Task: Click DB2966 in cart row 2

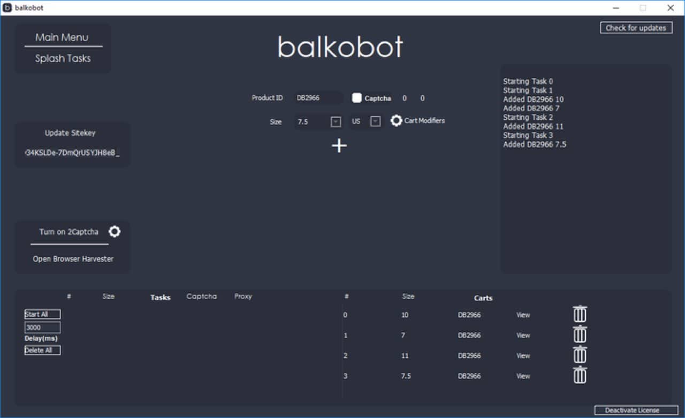Action: pyautogui.click(x=469, y=355)
